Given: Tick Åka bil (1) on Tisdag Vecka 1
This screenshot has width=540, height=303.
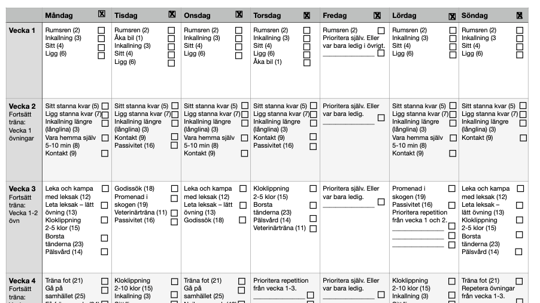Looking at the screenshot, I should (172, 38).
